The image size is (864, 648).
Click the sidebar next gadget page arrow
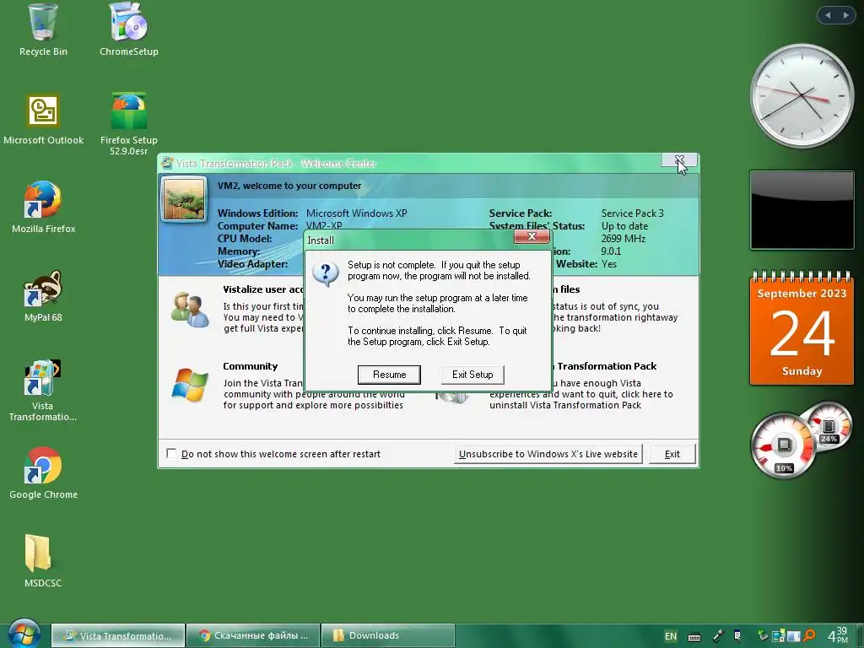[x=845, y=15]
